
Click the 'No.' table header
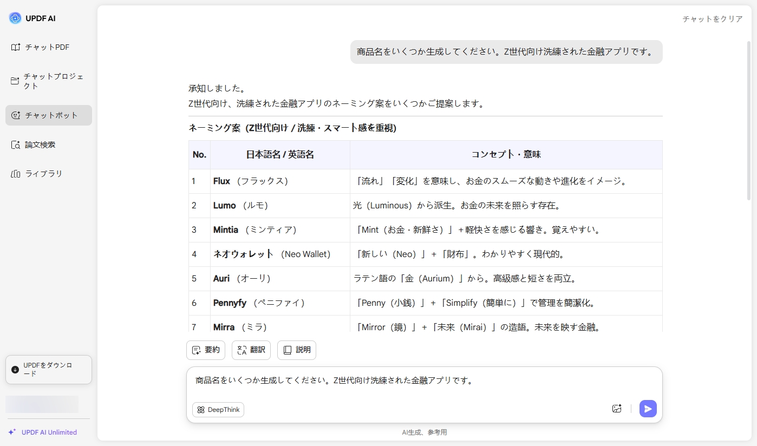pyautogui.click(x=199, y=155)
